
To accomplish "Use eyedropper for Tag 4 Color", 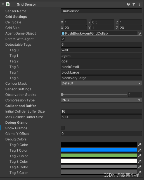I will coord(140,167).
